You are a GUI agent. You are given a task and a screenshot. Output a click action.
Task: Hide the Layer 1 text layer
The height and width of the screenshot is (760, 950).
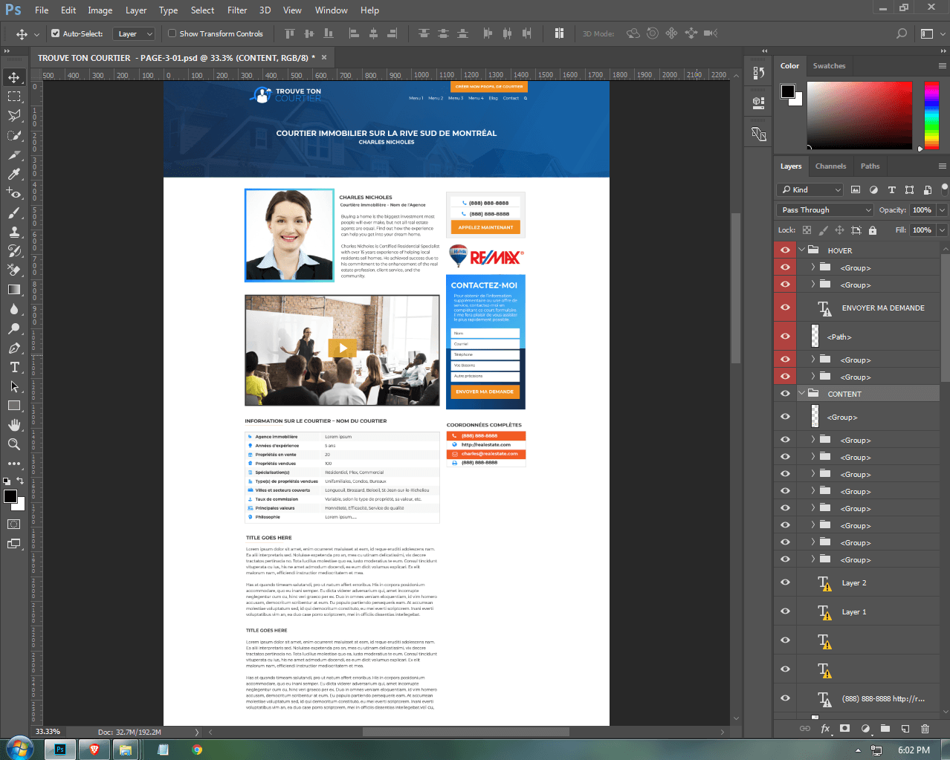pos(785,611)
